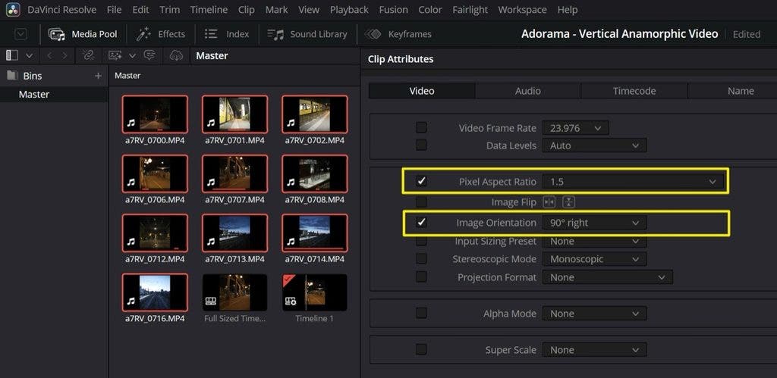Enable the Image Flip checkbox
777x378 pixels.
click(421, 201)
